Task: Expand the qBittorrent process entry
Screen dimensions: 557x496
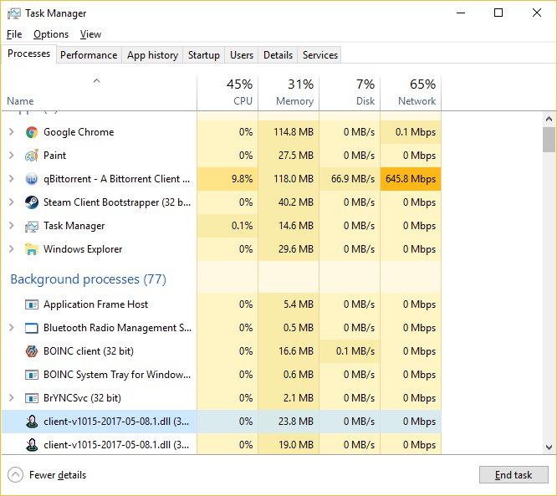Action: (x=11, y=179)
